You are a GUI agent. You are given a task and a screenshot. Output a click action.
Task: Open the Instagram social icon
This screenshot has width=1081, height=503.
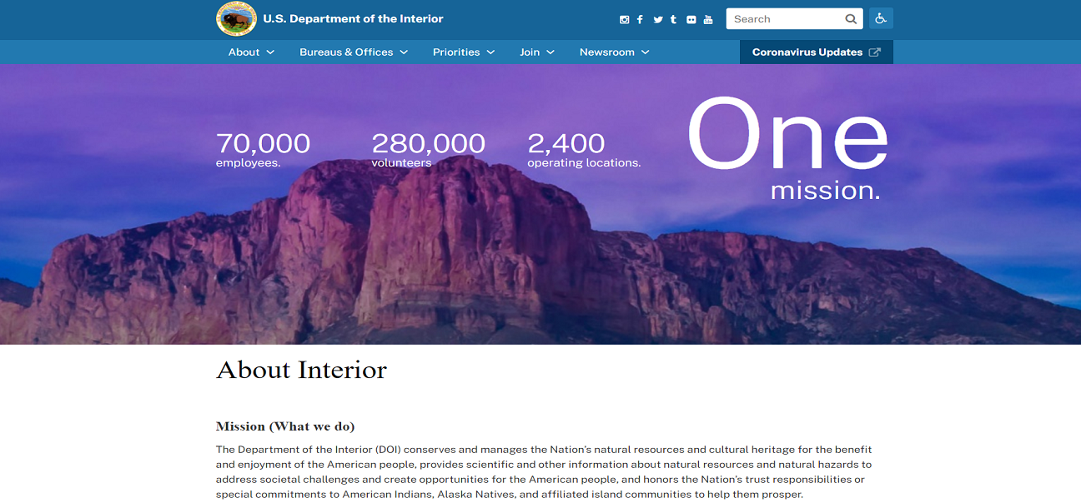[624, 19]
